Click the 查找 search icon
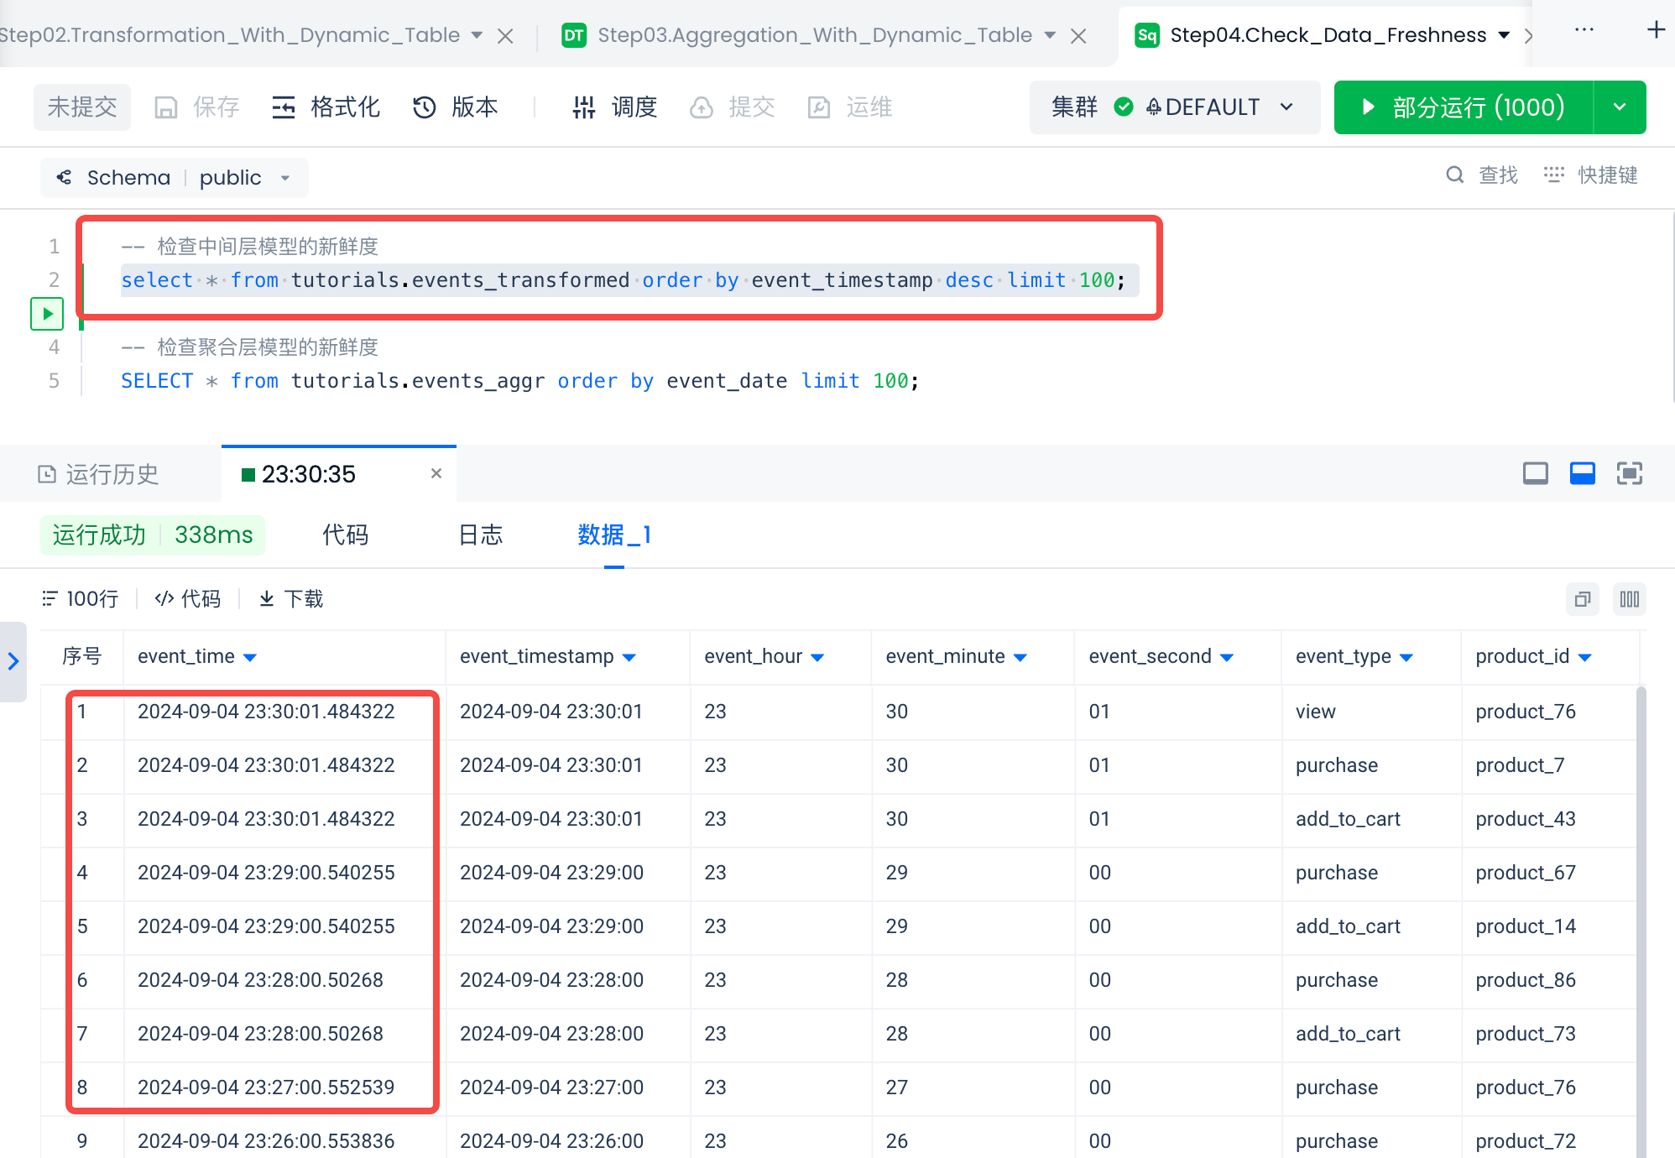1675x1158 pixels. tap(1455, 175)
